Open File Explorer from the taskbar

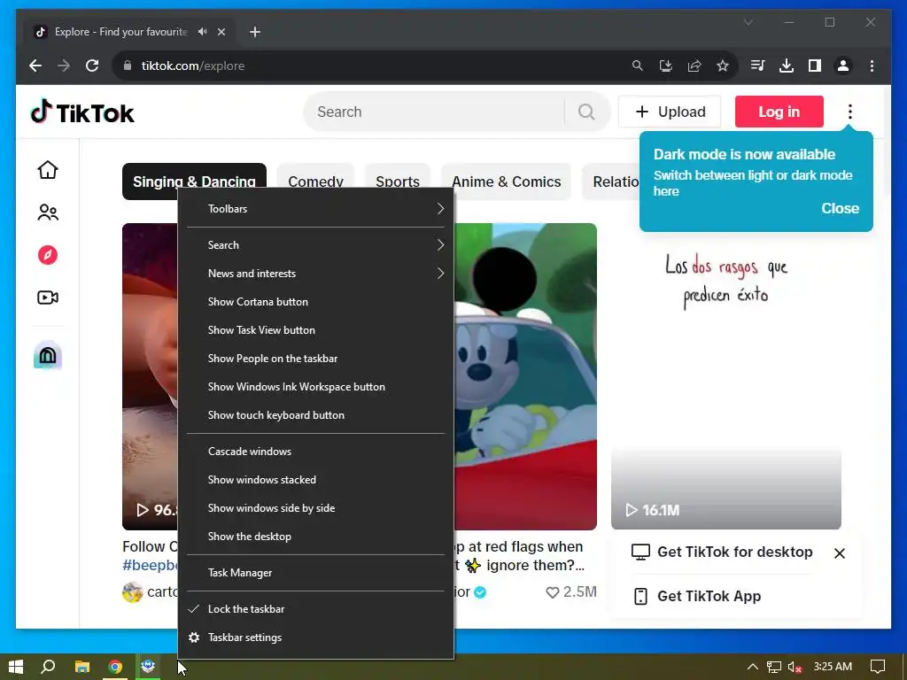82,667
